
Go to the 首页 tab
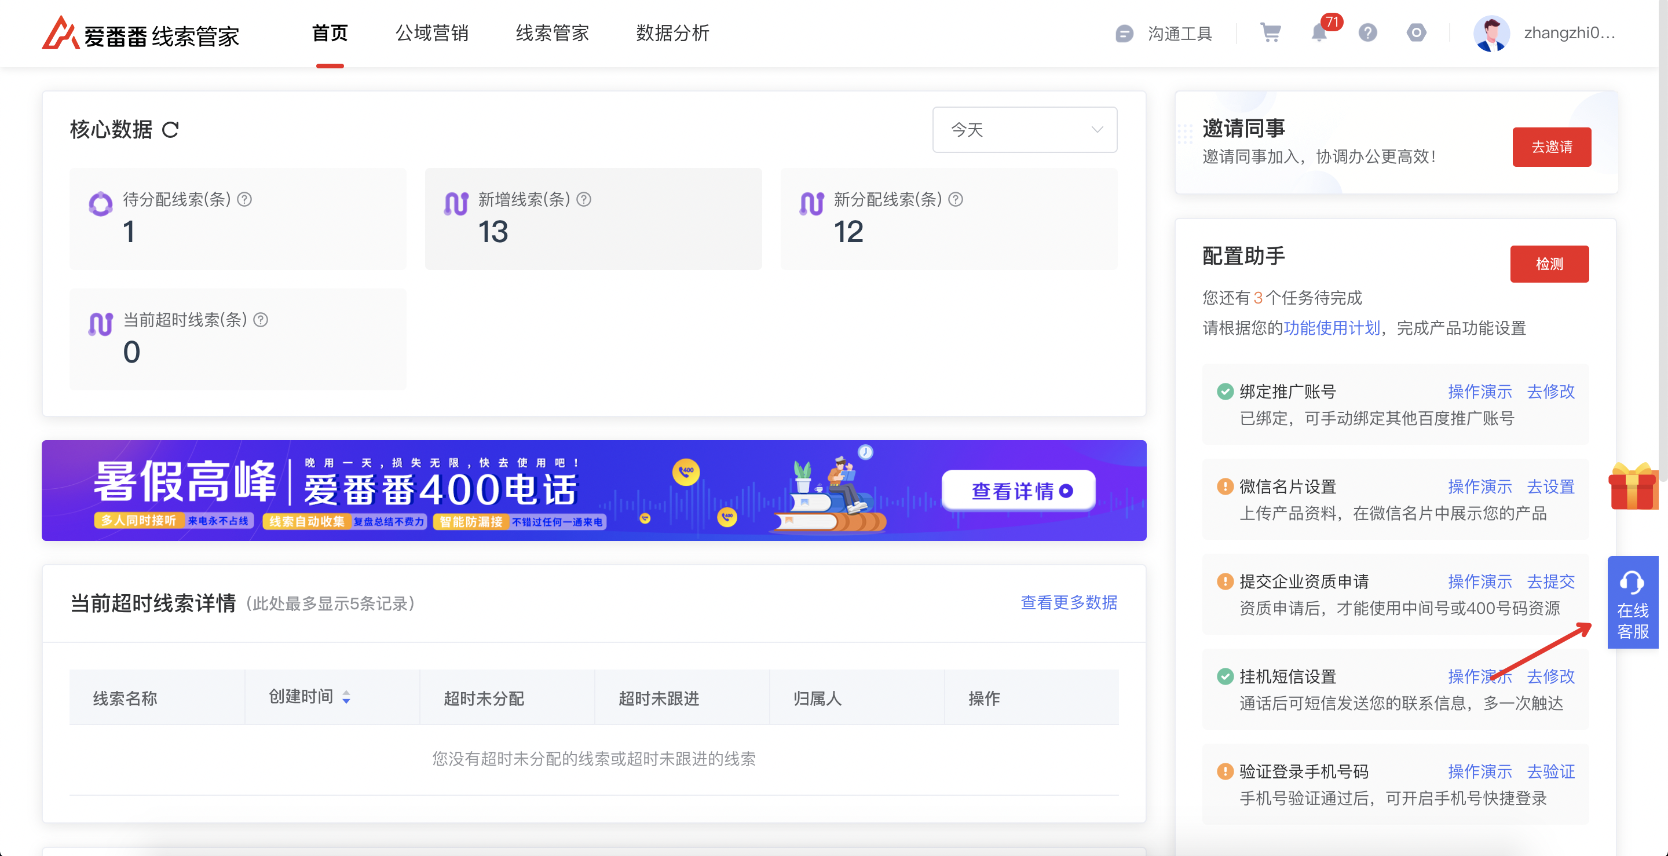click(x=330, y=33)
